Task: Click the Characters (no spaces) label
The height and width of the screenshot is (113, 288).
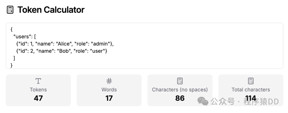Action: (x=180, y=90)
